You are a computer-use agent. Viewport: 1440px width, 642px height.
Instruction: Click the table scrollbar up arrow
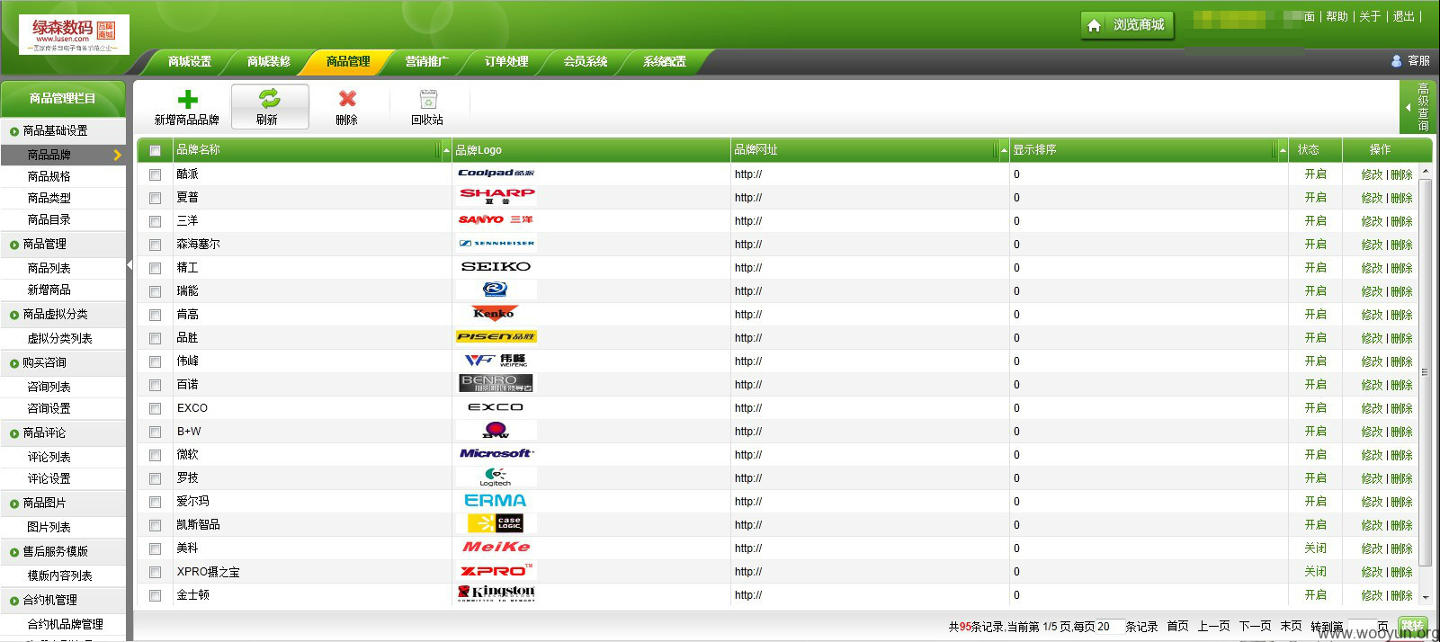[x=1425, y=170]
